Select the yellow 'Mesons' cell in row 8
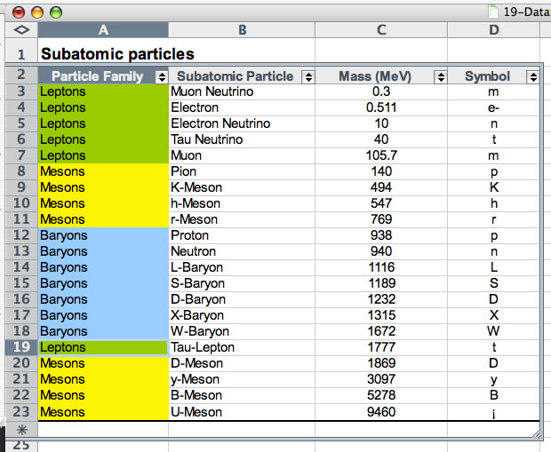 click(103, 171)
